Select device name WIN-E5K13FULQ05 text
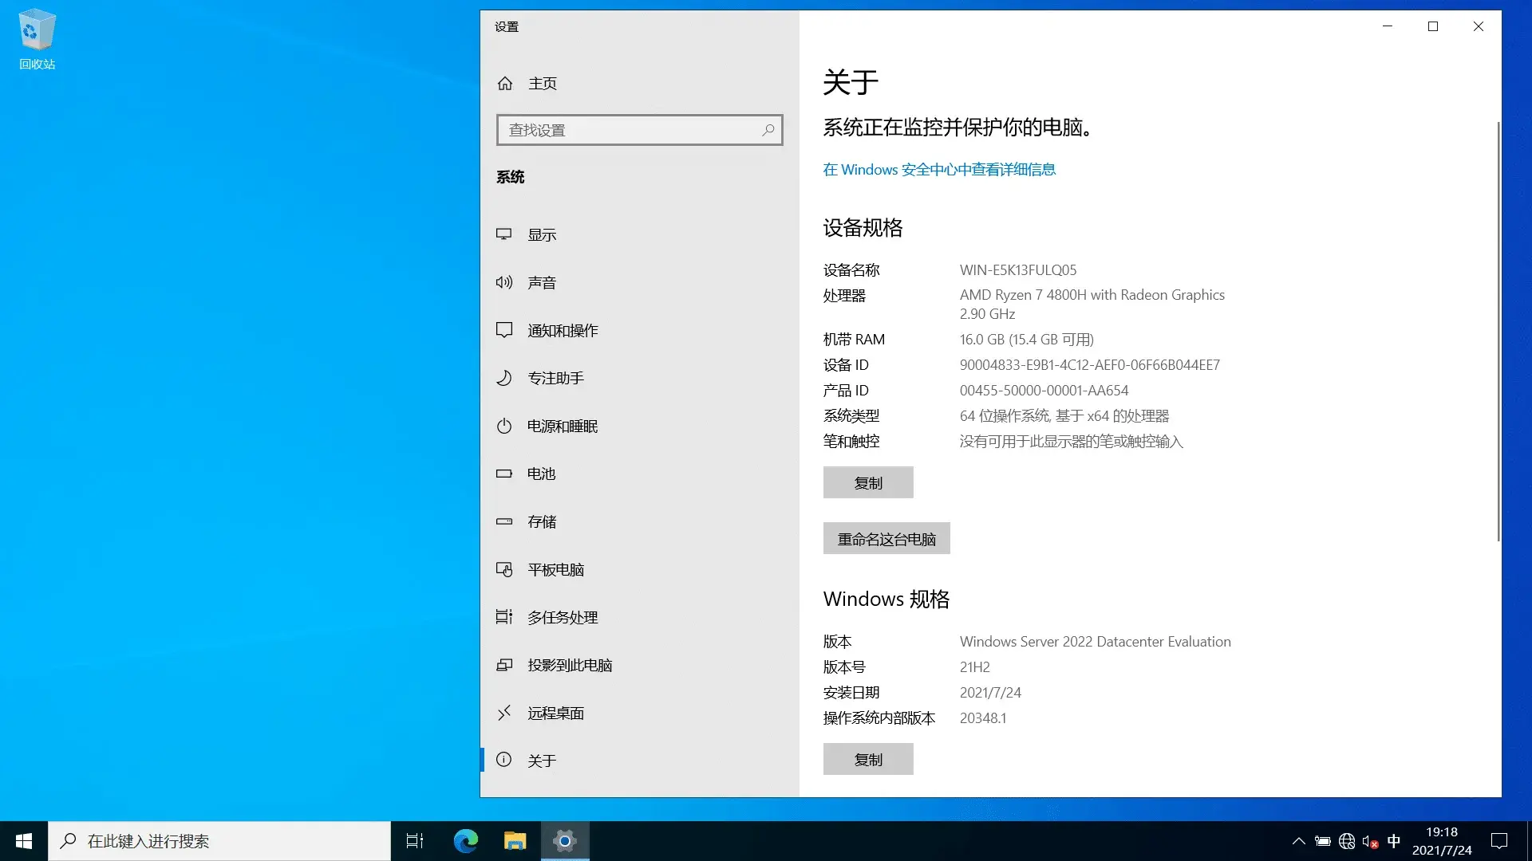Viewport: 1532px width, 861px height. (x=1018, y=269)
